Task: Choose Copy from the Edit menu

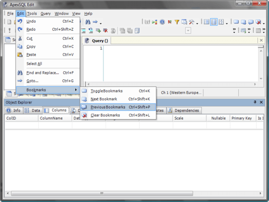Action: click(48, 46)
